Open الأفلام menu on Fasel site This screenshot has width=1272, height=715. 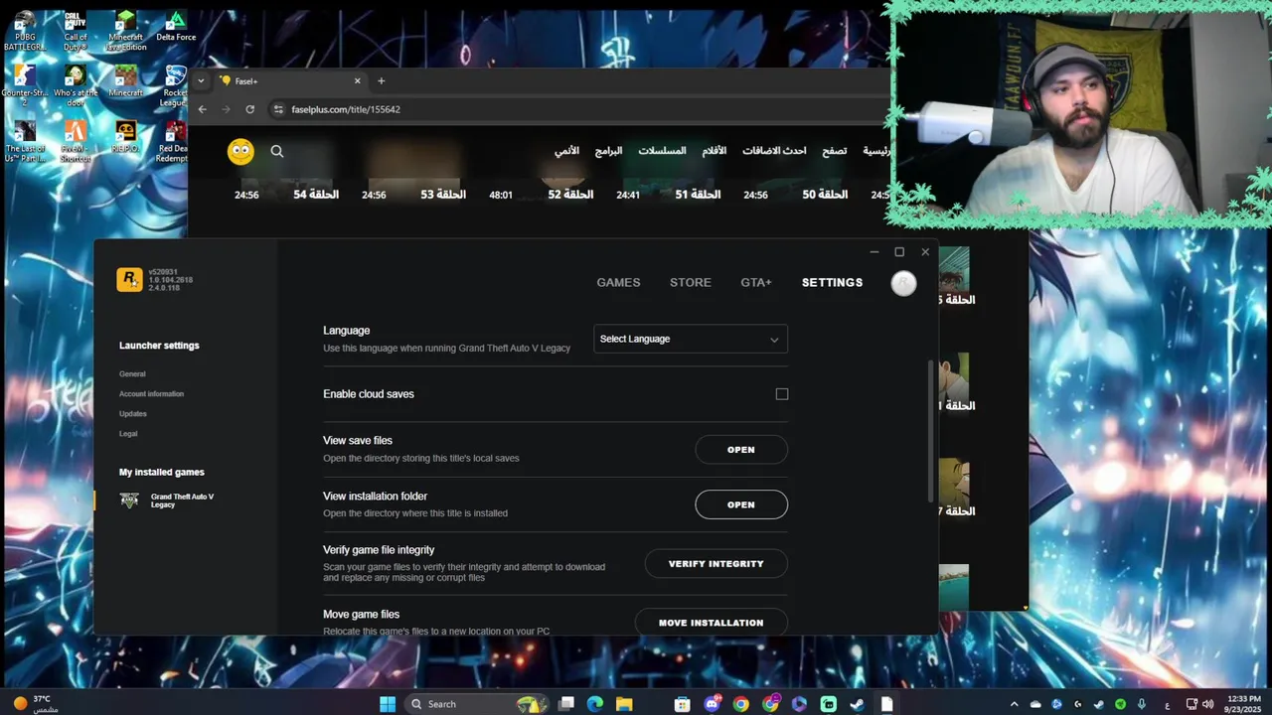[715, 151]
